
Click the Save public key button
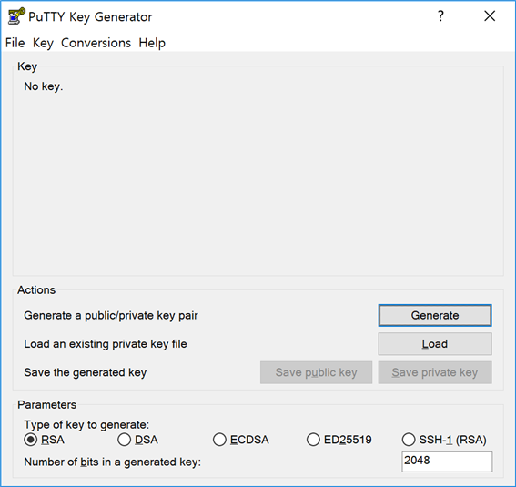point(317,372)
